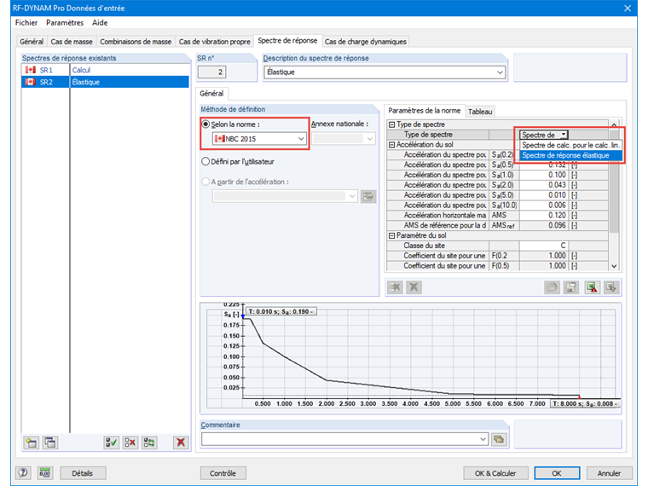Switch to the Général main tab
The width and height of the screenshot is (648, 486).
coord(32,42)
